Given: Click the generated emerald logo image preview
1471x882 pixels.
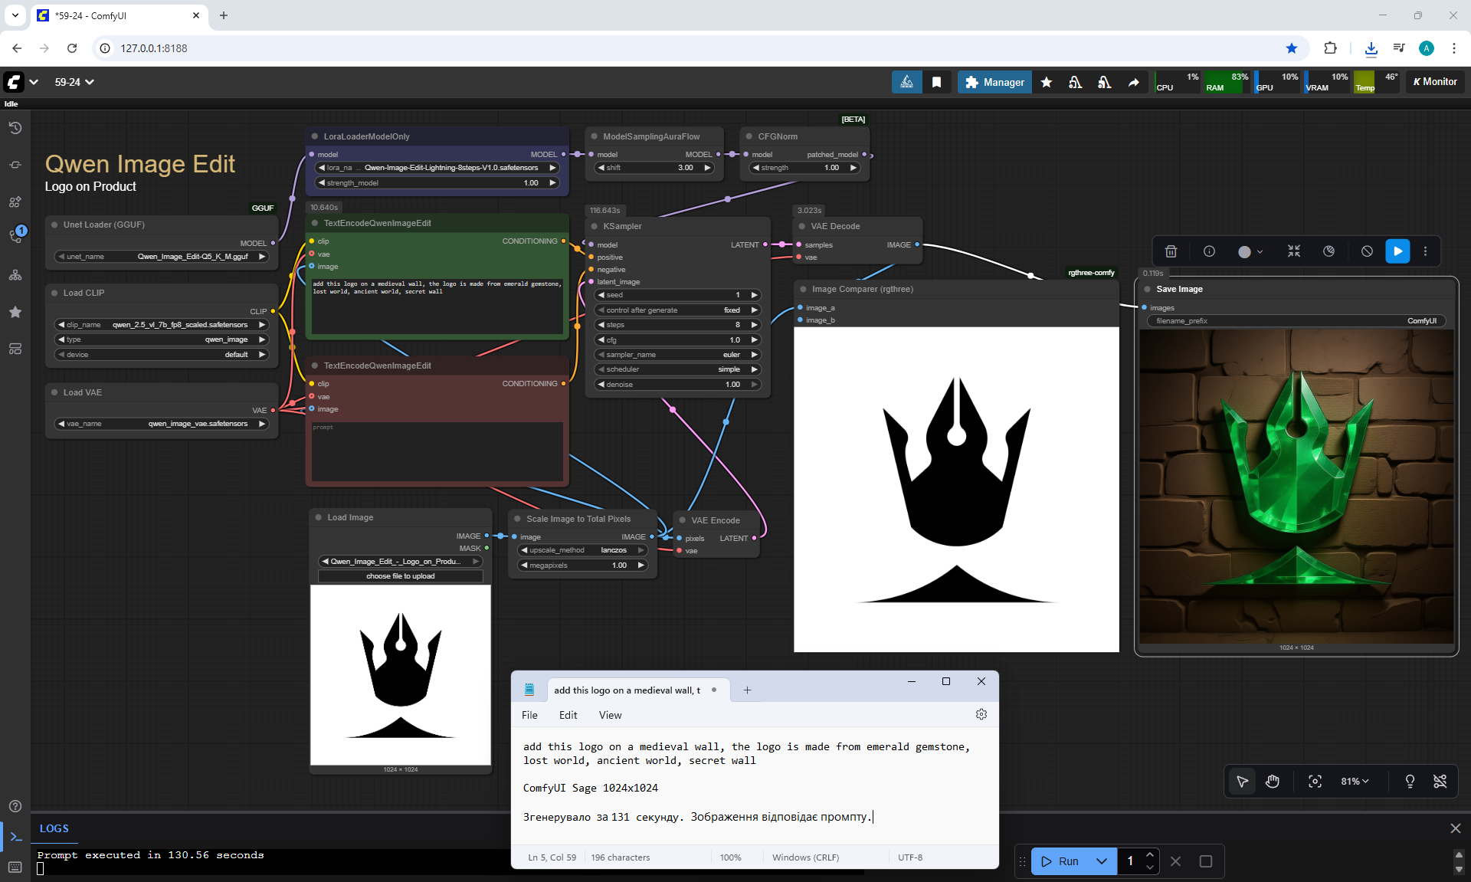Looking at the screenshot, I should [1296, 487].
